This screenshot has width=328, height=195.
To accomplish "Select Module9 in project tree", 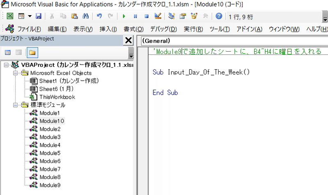I will [x=50, y=185].
